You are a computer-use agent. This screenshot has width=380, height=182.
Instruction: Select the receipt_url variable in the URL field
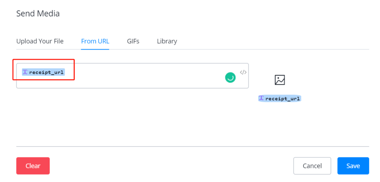pyautogui.click(x=46, y=72)
